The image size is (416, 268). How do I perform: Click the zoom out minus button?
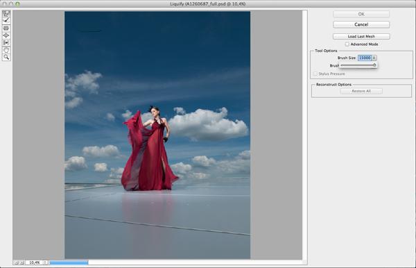click(x=16, y=262)
